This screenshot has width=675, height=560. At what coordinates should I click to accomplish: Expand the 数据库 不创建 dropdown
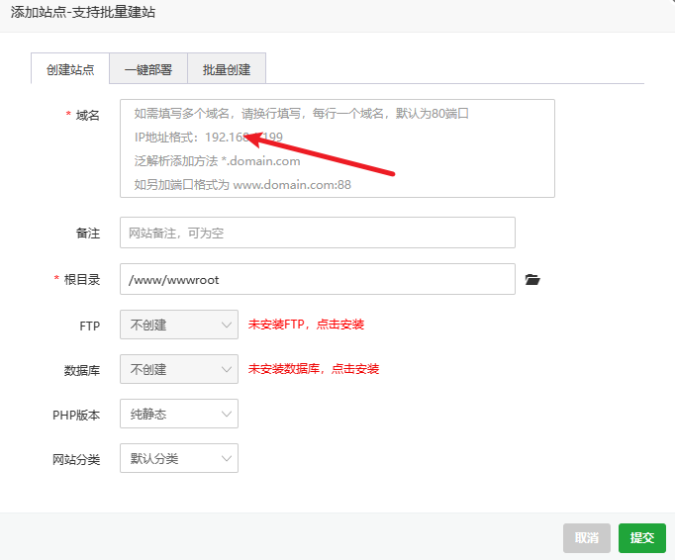coord(178,369)
